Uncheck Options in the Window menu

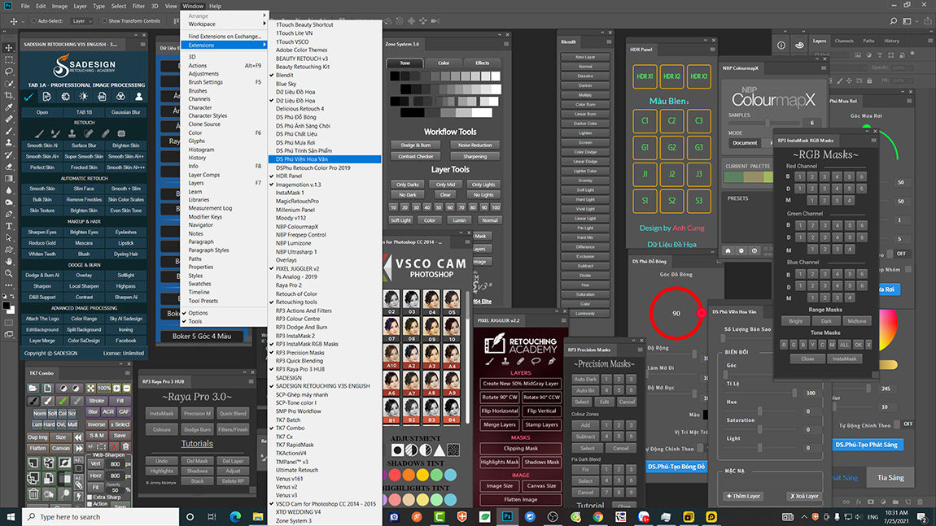198,313
